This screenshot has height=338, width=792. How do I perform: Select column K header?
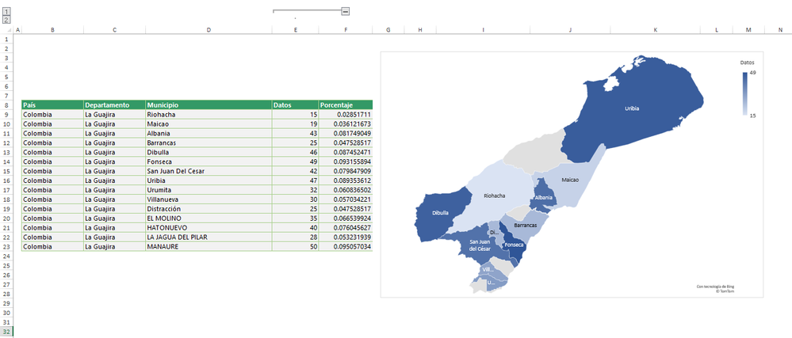655,30
